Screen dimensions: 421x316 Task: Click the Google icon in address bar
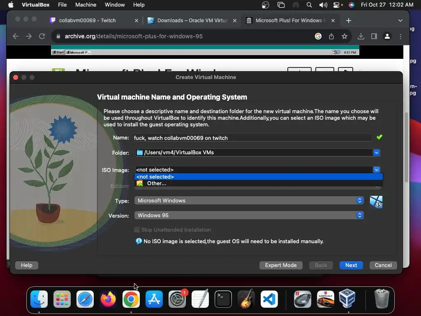click(318, 36)
